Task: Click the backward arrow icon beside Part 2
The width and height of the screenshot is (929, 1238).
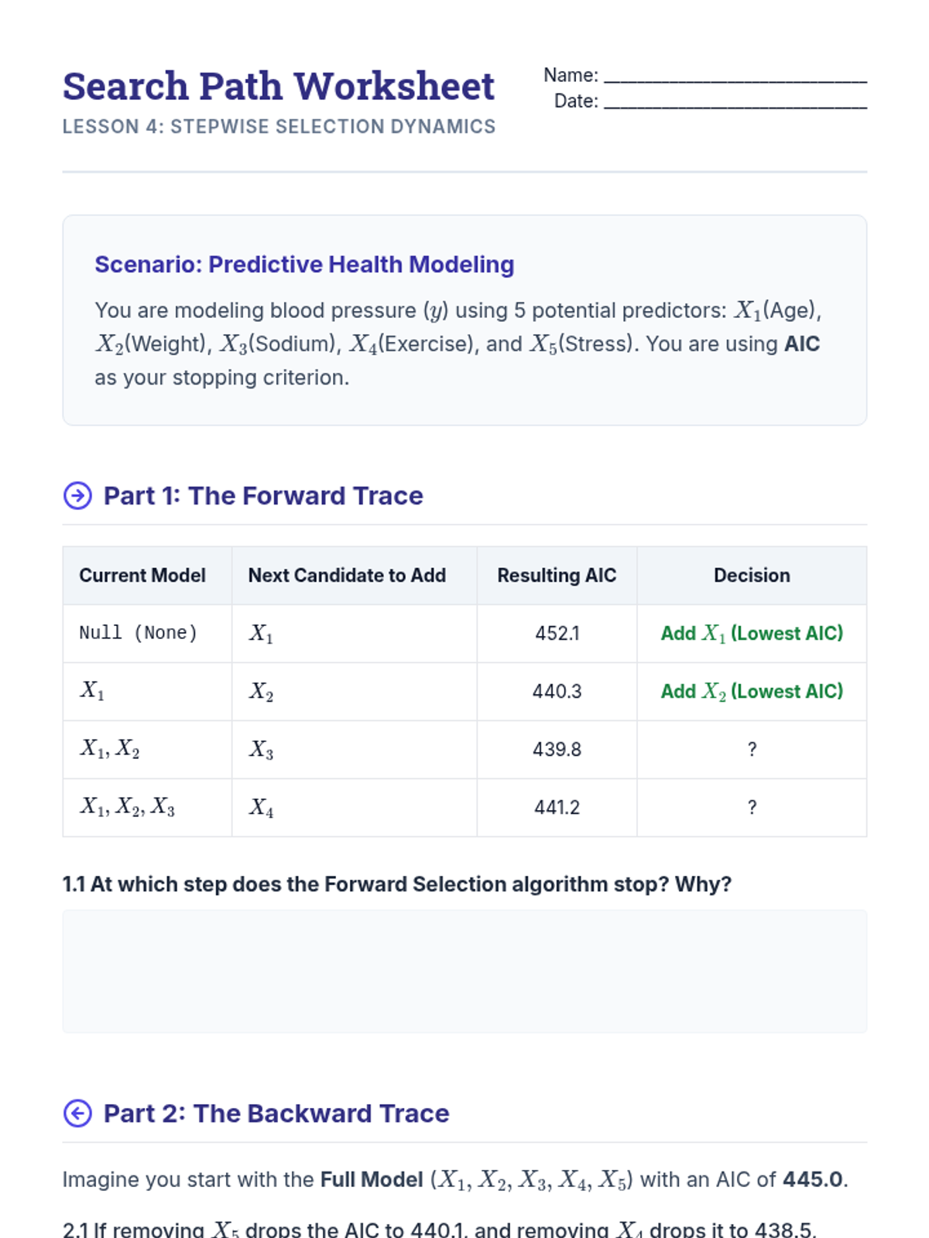Action: pyautogui.click(x=77, y=1113)
